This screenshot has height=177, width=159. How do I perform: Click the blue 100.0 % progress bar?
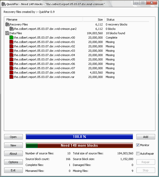pyautogui.click(x=79, y=137)
